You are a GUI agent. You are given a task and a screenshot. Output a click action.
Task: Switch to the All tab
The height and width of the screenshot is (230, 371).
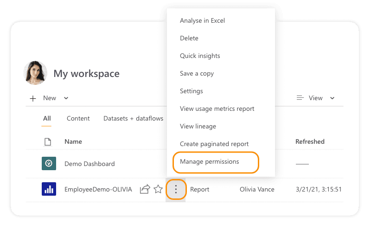pyautogui.click(x=47, y=118)
